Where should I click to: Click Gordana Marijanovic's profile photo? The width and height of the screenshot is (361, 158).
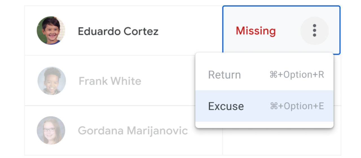51,130
